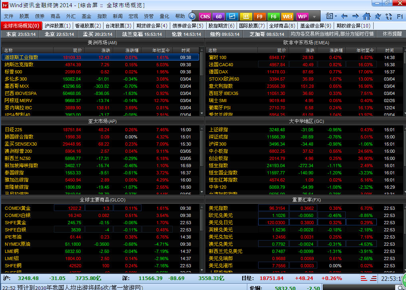Image resolution: width=406 pixels, height=290 pixels.
Task: Click the WP shortcut icon
Action: click(x=302, y=16)
